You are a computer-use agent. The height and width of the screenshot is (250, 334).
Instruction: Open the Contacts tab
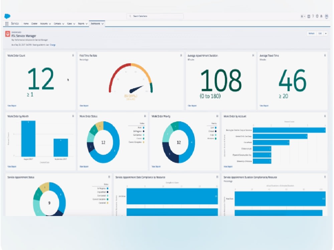(57, 24)
